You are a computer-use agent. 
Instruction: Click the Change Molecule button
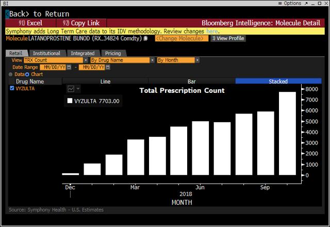tap(181, 38)
